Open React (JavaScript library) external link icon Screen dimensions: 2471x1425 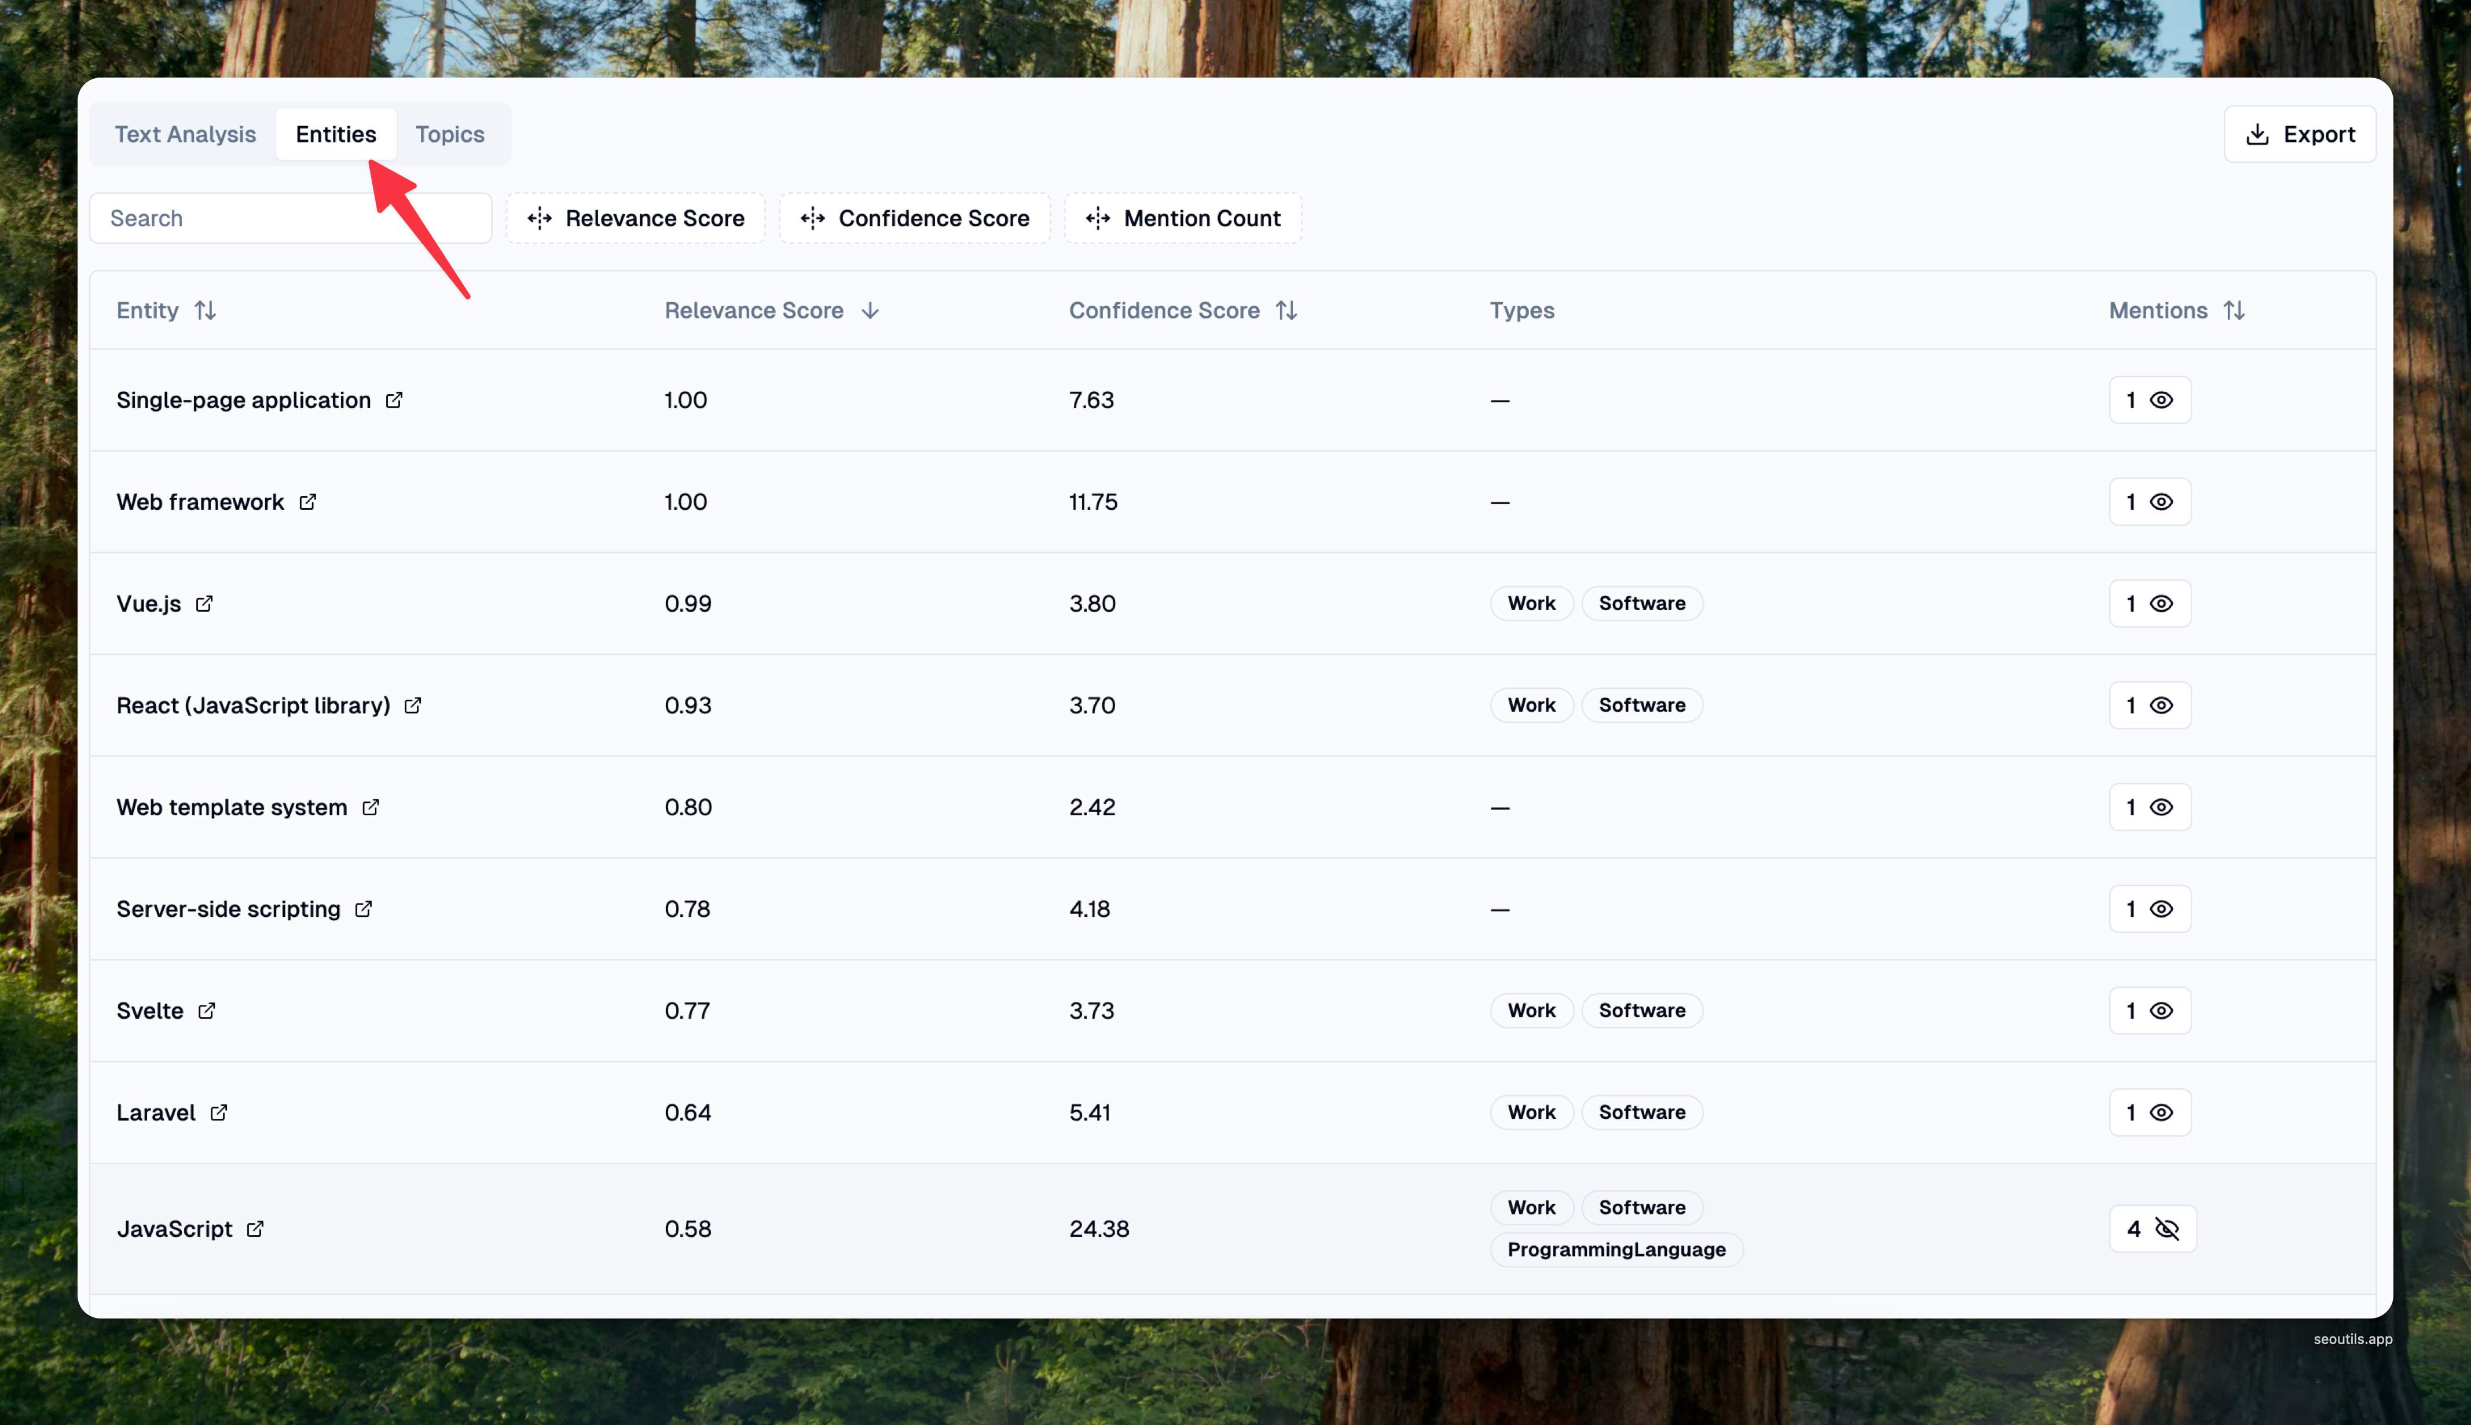click(x=412, y=706)
